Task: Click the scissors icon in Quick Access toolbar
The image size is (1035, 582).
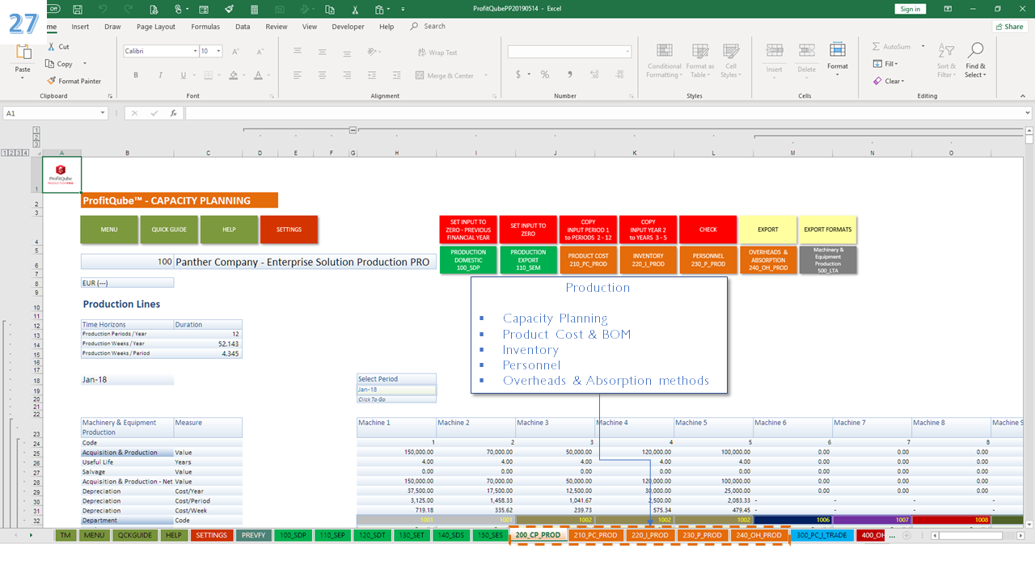Action: 355,9
